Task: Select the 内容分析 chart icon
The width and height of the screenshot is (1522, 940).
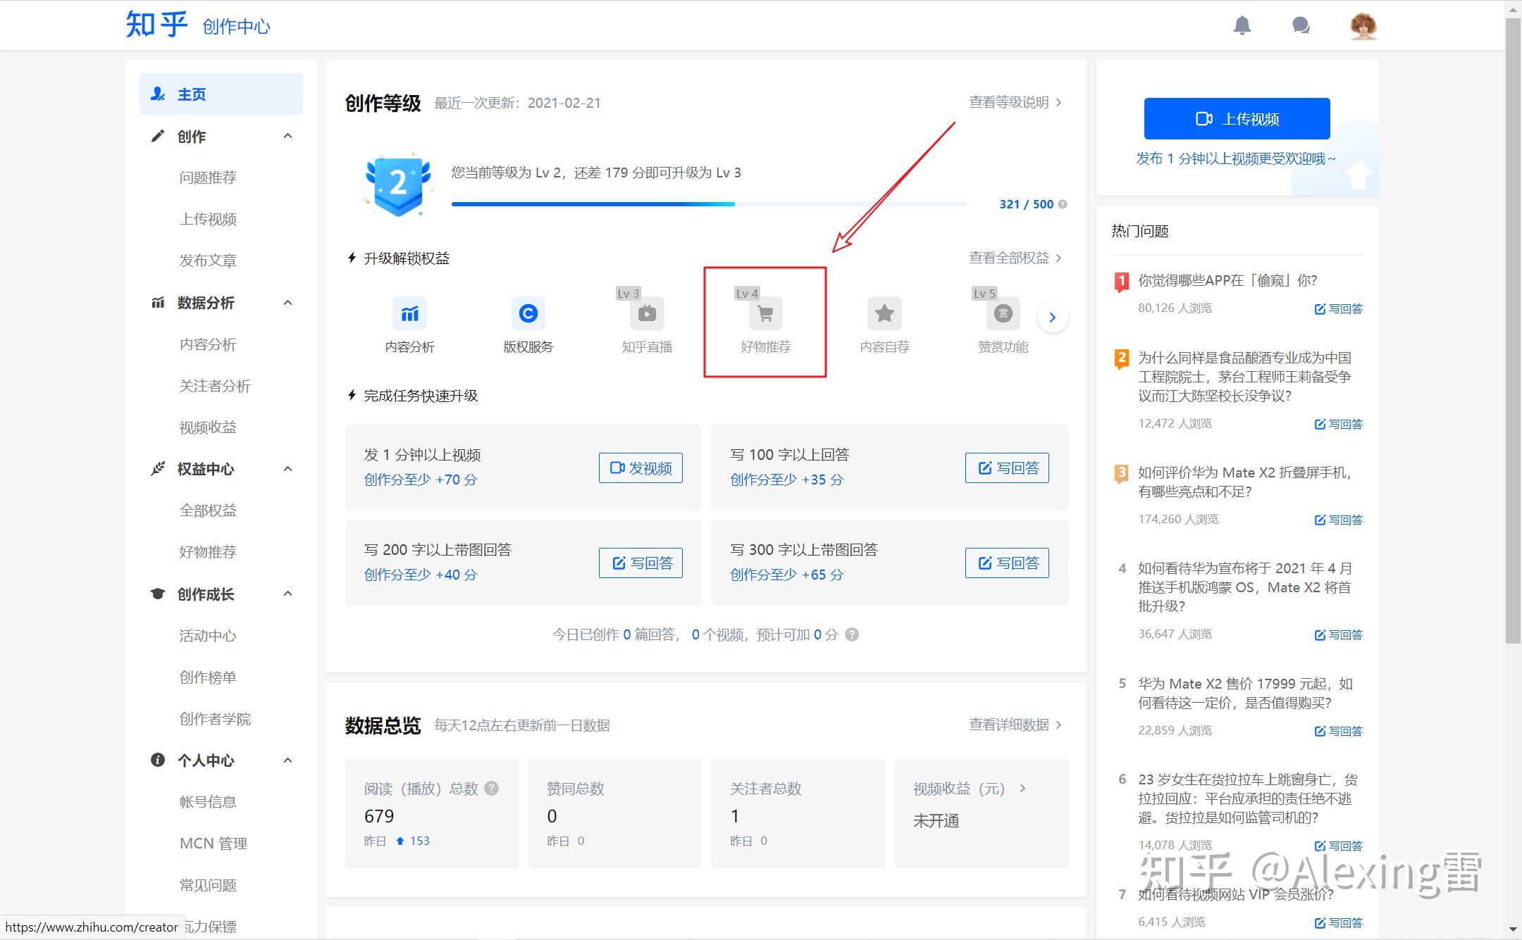Action: (x=409, y=313)
